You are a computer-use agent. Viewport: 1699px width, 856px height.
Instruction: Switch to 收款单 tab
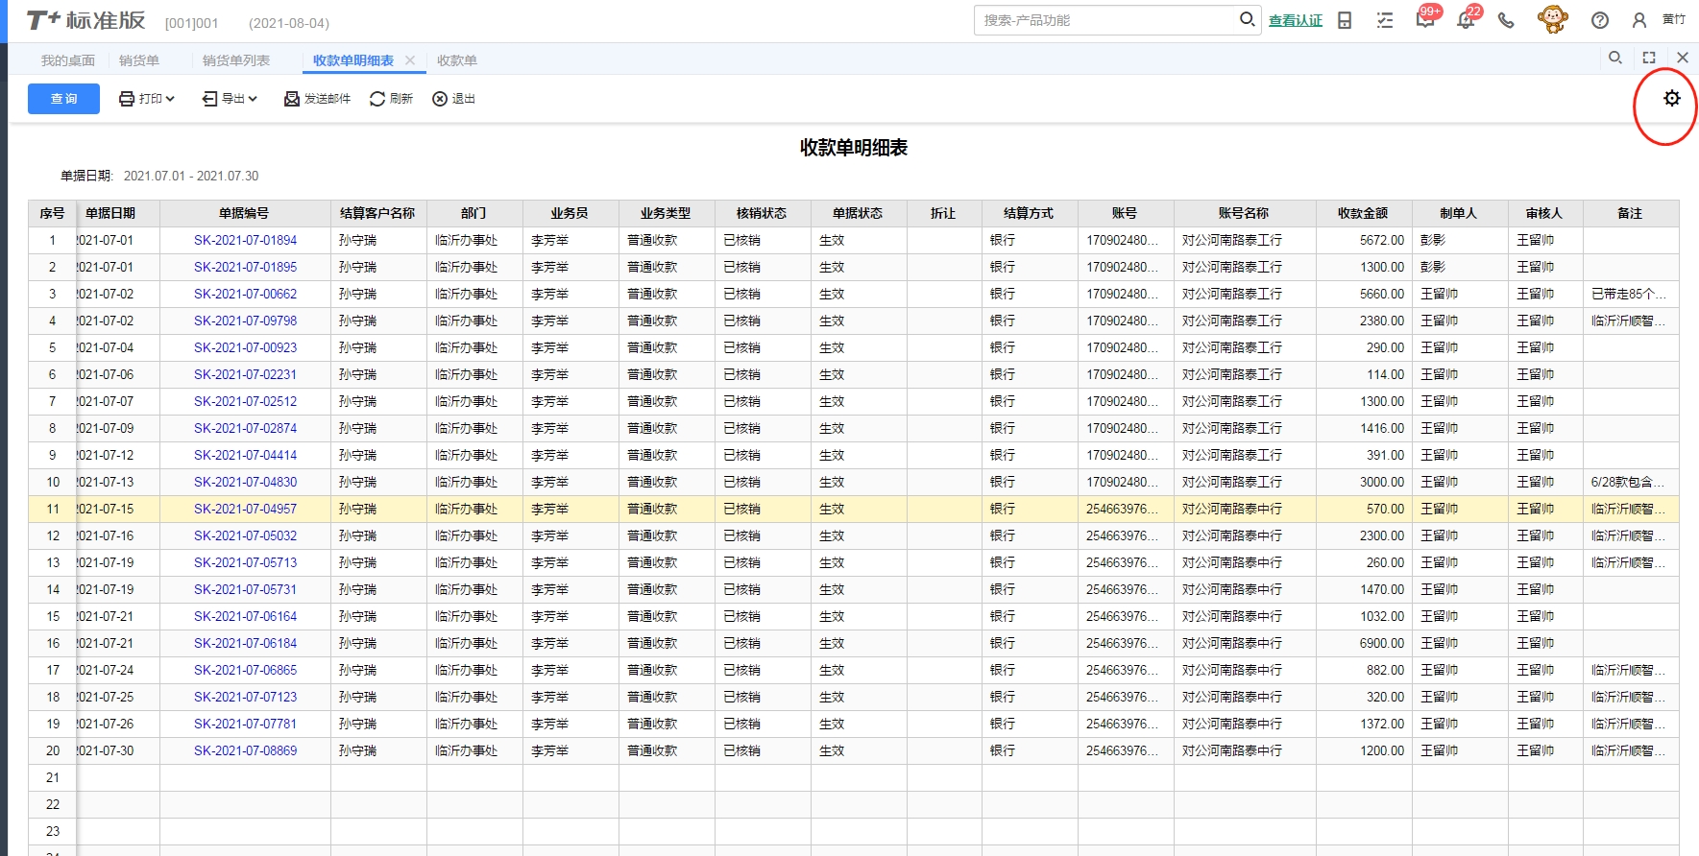(457, 60)
